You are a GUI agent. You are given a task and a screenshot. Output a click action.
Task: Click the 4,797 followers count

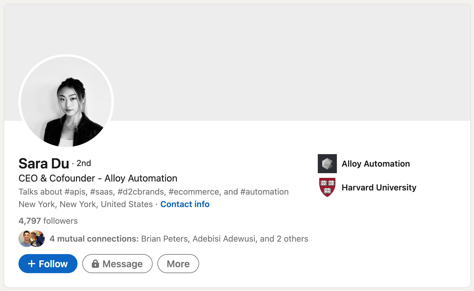coord(48,221)
